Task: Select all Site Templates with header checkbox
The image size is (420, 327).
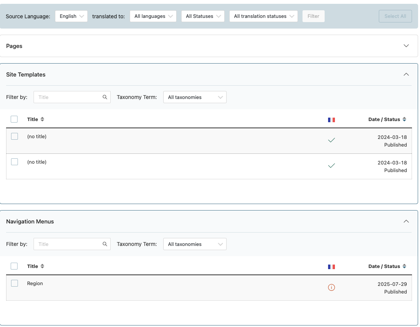Action: (x=14, y=119)
